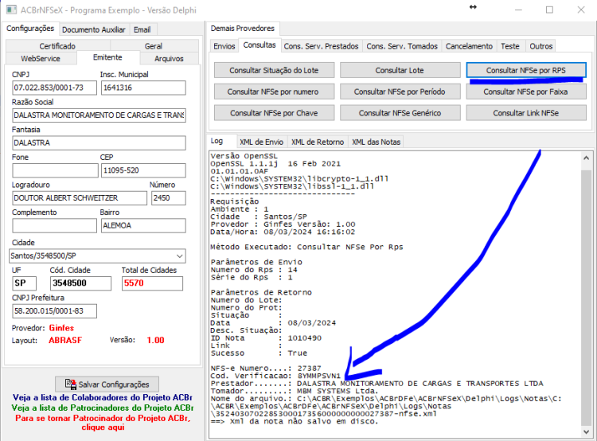The image size is (597, 441).
Task: Click 'Método Executado: Consultar NFSe Por Rps' text
Action: pos(306,247)
